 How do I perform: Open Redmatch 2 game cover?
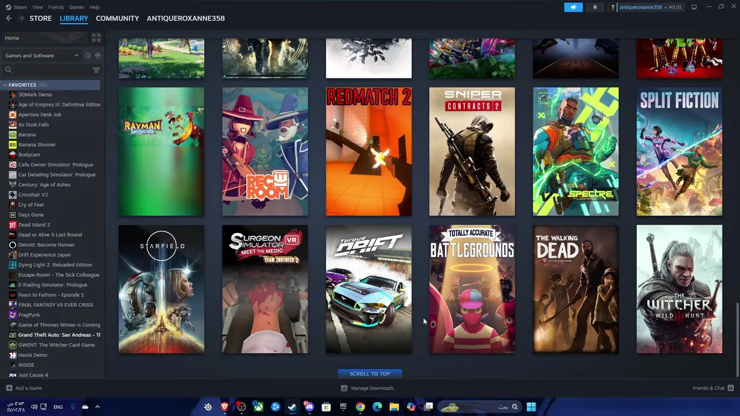point(369,151)
